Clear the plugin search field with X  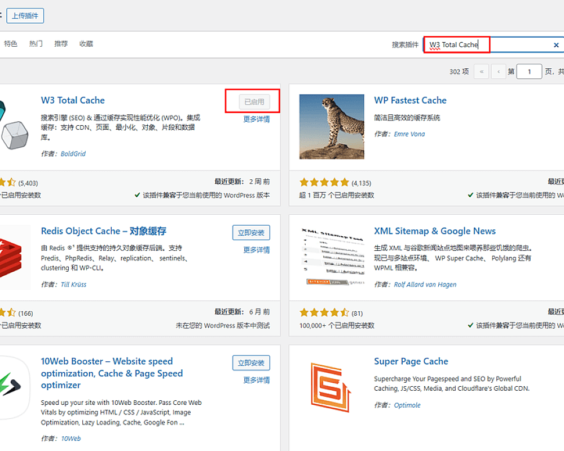pyautogui.click(x=556, y=45)
